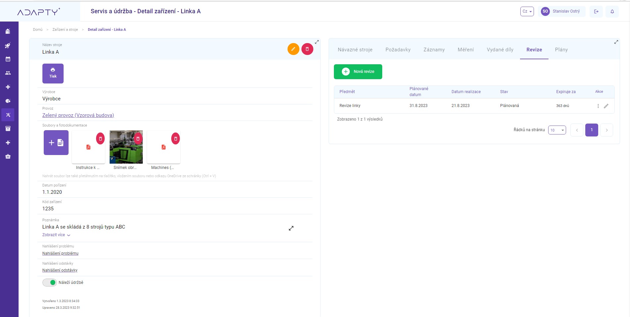The width and height of the screenshot is (630, 317).
Task: Switch to the Požadavky tab
Action: [x=398, y=50]
